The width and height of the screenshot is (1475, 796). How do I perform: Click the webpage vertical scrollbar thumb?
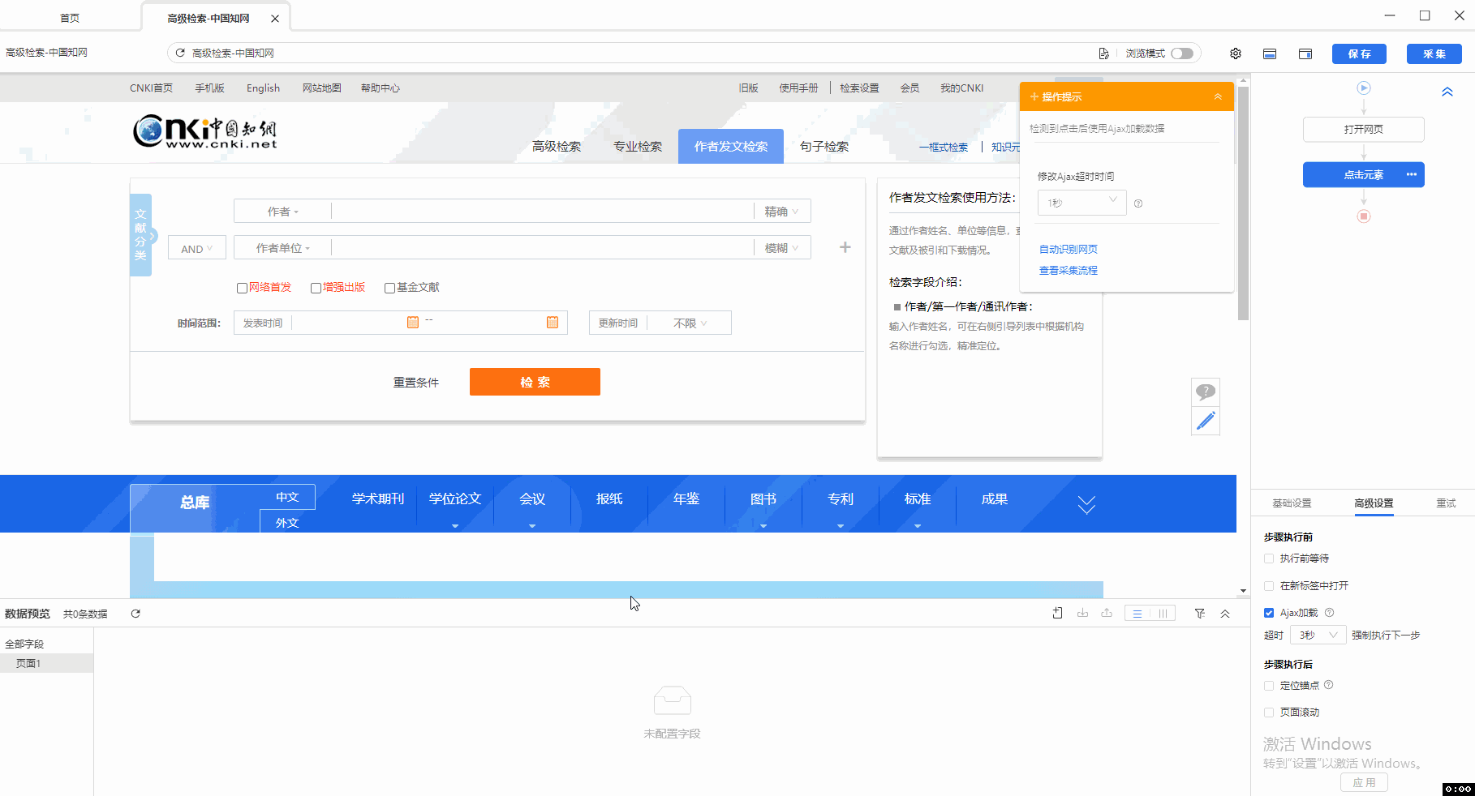tap(1243, 203)
